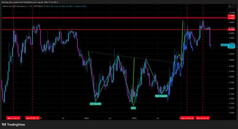Click the 10.000% price axis value
This screenshot has height=129, width=238.
click(232, 13)
